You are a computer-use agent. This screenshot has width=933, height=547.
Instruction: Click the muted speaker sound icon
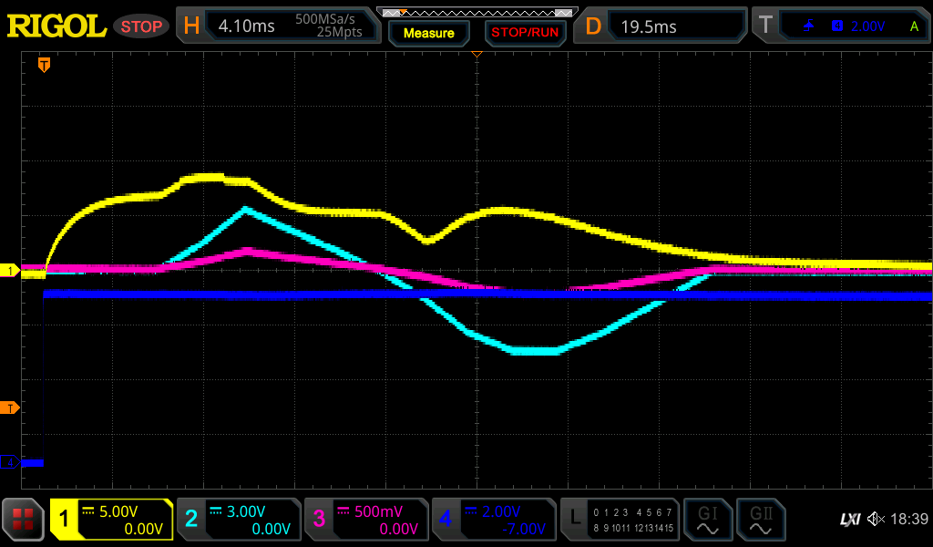pos(876,520)
